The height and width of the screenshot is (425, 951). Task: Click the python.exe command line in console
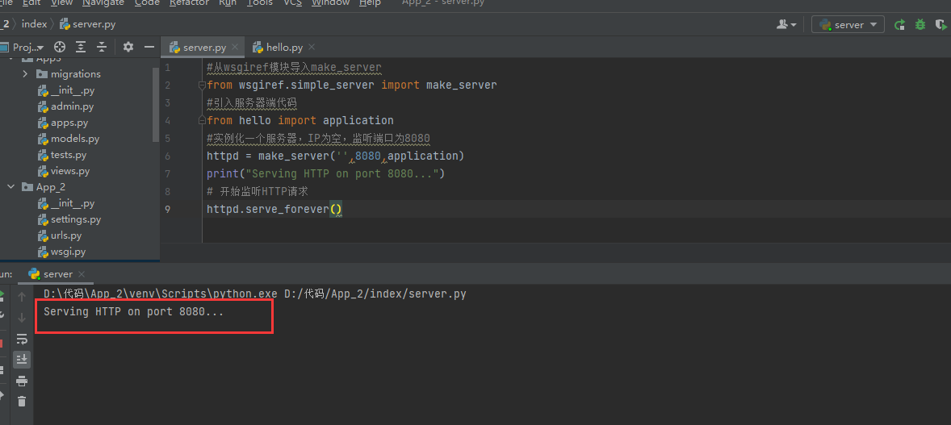(255, 294)
